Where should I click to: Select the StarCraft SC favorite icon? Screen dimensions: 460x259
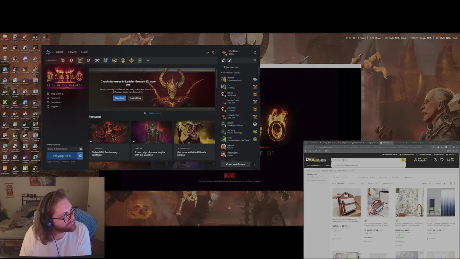pyautogui.click(x=97, y=60)
